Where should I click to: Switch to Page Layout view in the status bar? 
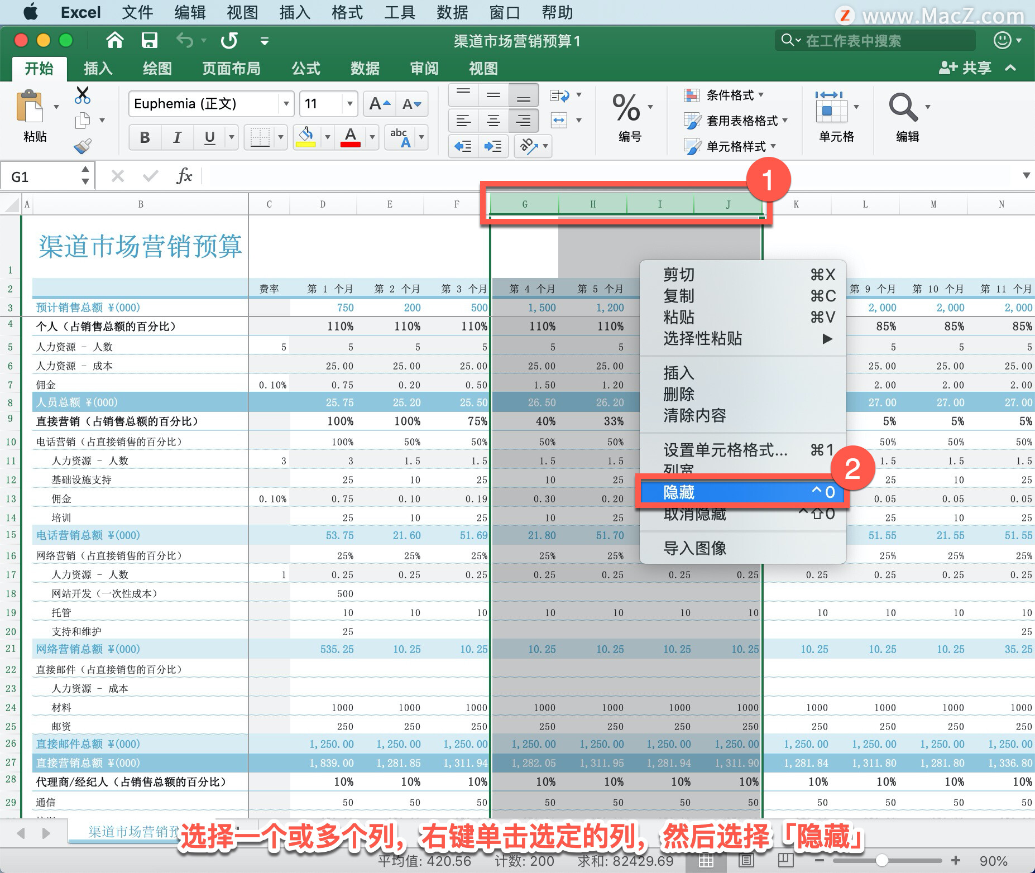746,861
